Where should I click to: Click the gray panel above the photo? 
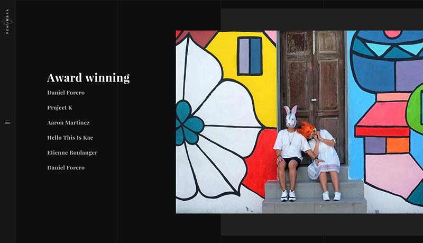click(x=322, y=20)
